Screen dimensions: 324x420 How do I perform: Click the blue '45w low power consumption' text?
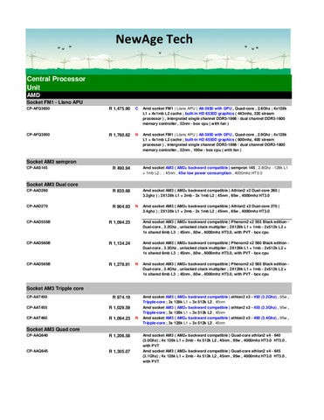pyautogui.click(x=205, y=173)
